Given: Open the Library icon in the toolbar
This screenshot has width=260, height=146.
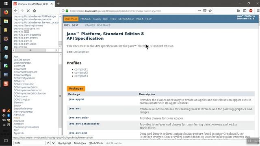Looking at the screenshot, I should (238, 11).
